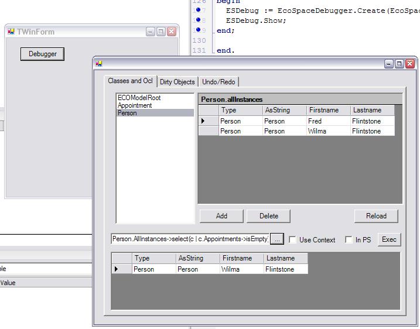This screenshot has width=420, height=329.
Task: Toggle the In PS checkbox
Action: click(349, 240)
